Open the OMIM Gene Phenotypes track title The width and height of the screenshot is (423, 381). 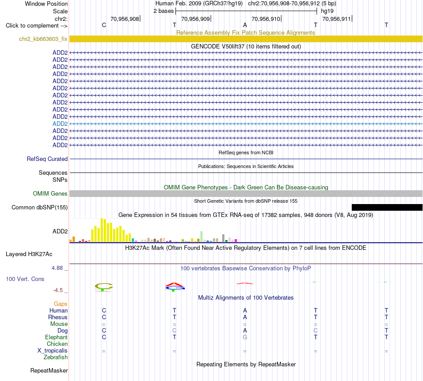coord(246,188)
